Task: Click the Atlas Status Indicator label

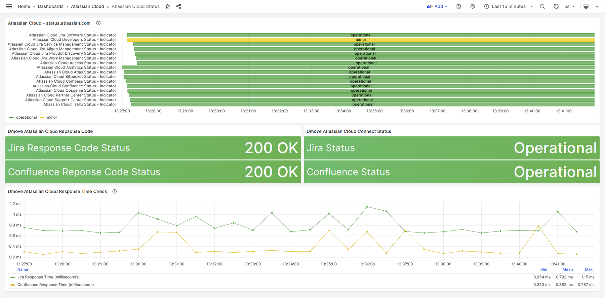Action: point(80,72)
